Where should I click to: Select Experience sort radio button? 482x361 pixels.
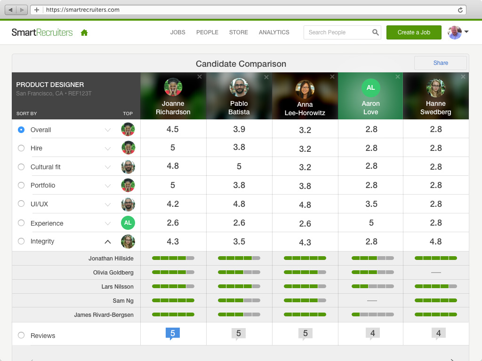click(21, 222)
